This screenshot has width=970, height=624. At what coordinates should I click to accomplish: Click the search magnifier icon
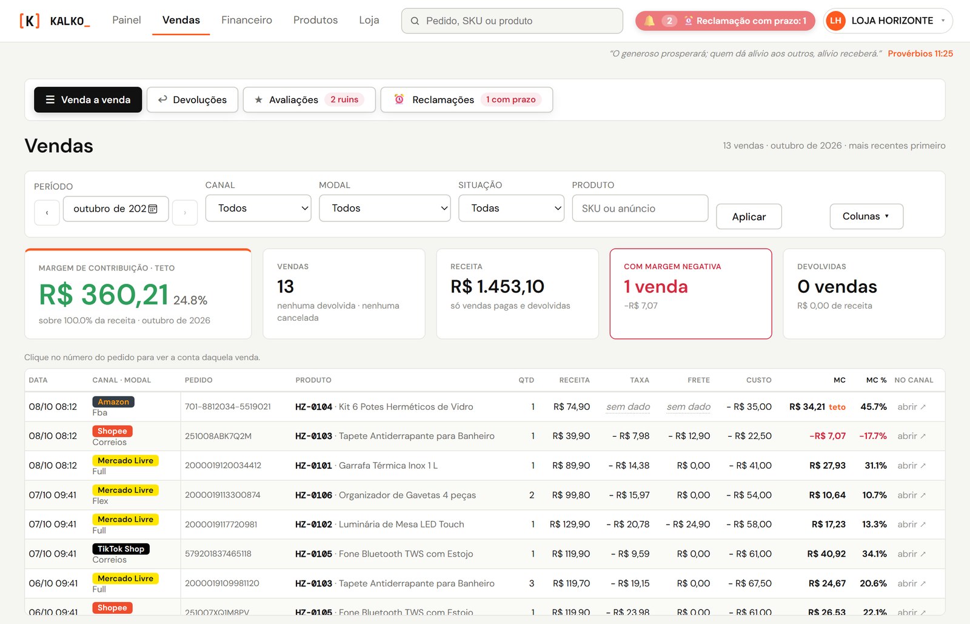point(415,21)
